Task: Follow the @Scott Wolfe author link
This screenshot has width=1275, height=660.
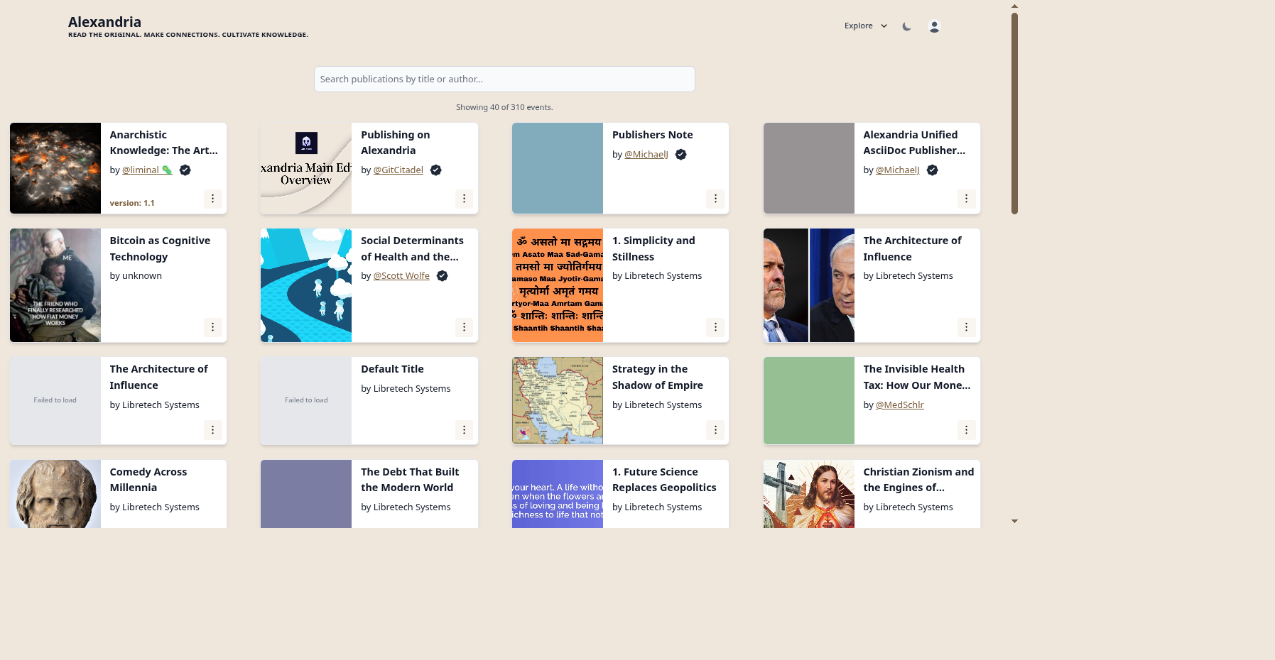Action: (x=401, y=276)
